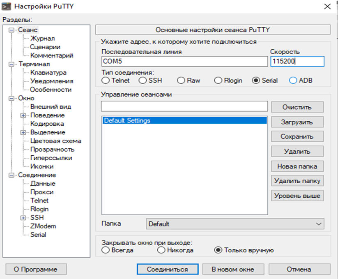
Task: Open the Serial section in tree
Action: (38, 235)
